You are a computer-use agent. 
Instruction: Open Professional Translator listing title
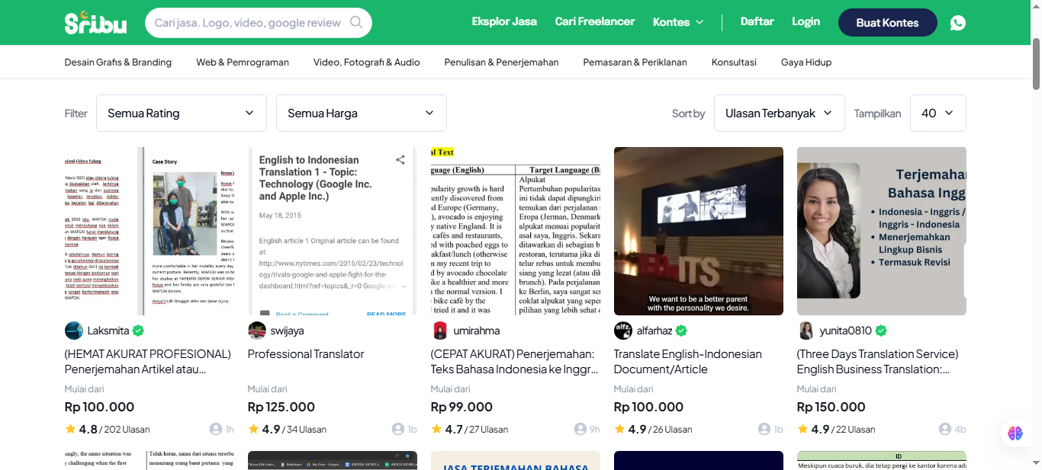point(306,354)
